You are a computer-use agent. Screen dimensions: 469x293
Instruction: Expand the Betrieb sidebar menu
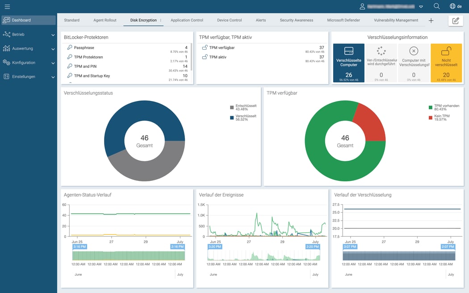click(x=53, y=34)
